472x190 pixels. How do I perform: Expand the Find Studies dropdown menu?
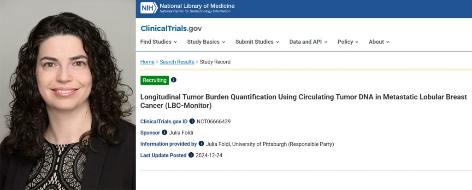pyautogui.click(x=159, y=42)
